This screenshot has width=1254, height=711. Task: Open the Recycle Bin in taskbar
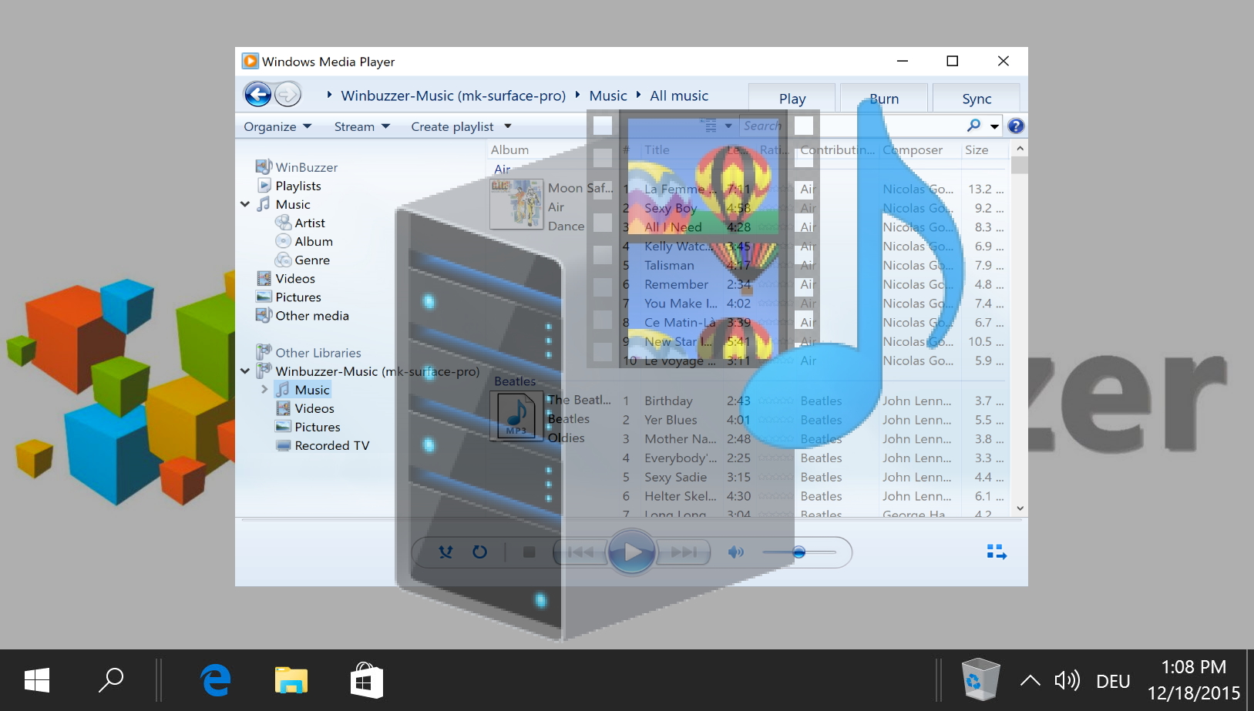980,679
